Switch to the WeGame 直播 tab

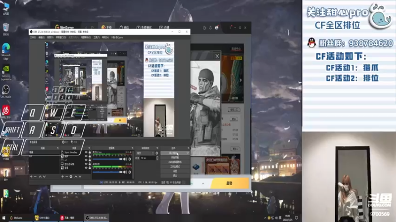click(164, 27)
